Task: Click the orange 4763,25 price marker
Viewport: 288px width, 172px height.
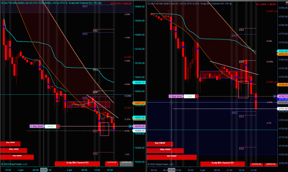Action: (x=282, y=54)
